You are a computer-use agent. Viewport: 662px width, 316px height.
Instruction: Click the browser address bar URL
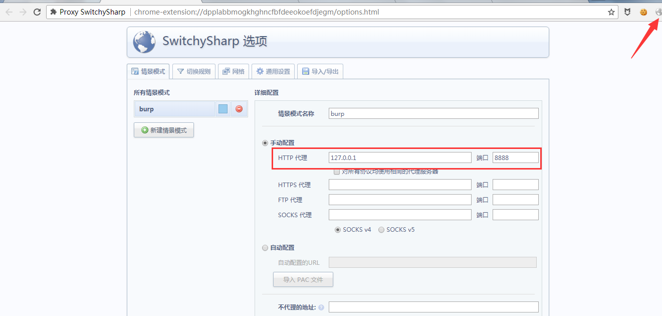click(257, 12)
